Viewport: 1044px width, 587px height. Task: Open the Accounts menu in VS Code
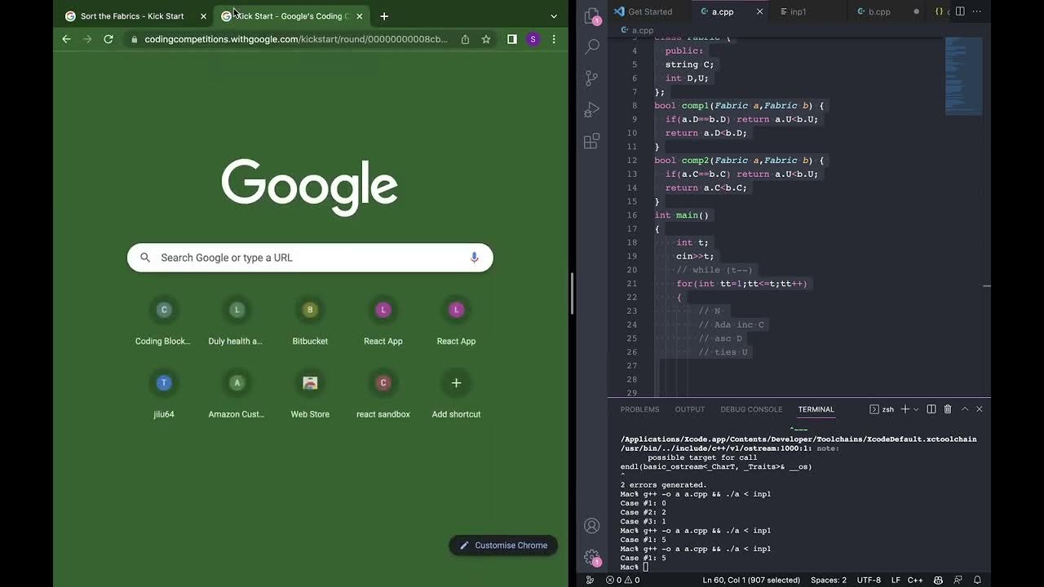(592, 526)
